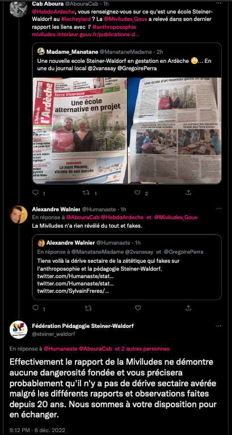Open more options on Alexandre Walnier's tweet

pos(218,208)
